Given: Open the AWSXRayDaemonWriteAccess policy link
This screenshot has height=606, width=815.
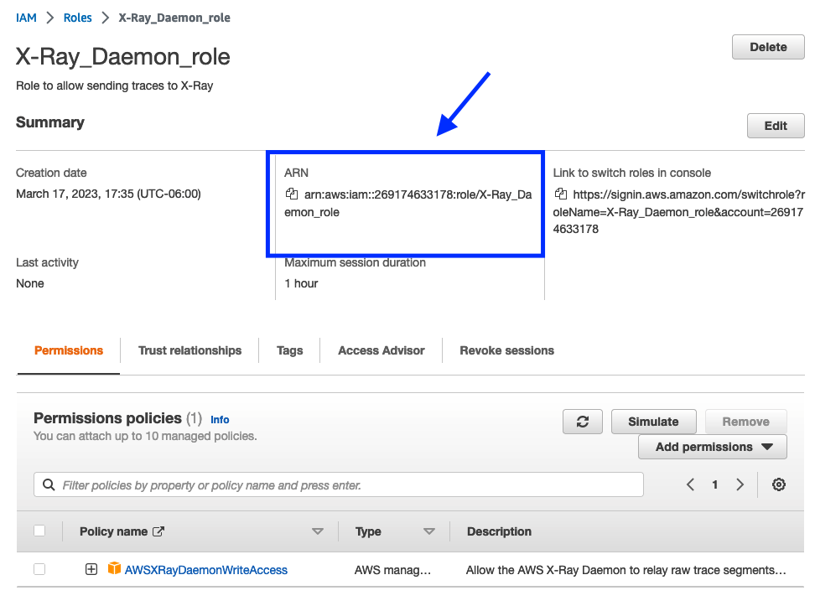Looking at the screenshot, I should pos(205,570).
